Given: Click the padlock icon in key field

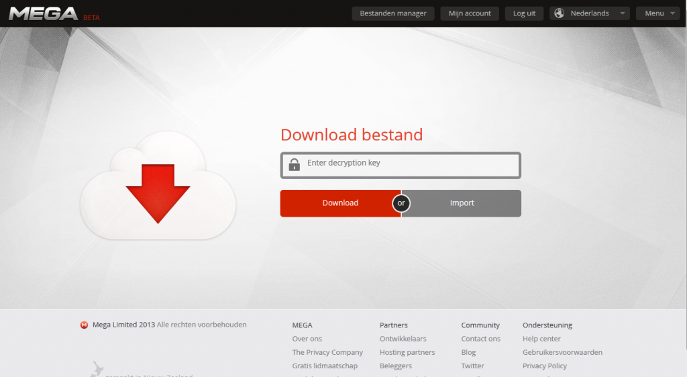Looking at the screenshot, I should 294,165.
